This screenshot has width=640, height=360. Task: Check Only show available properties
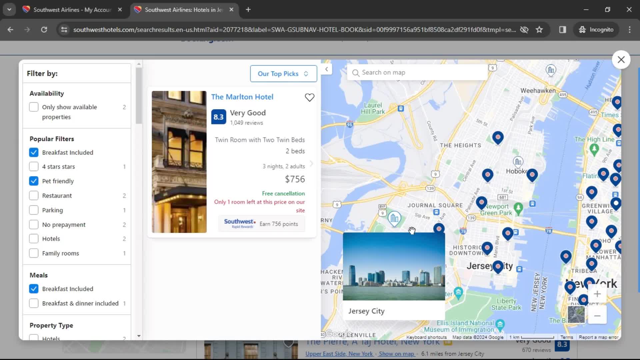pyautogui.click(x=34, y=107)
